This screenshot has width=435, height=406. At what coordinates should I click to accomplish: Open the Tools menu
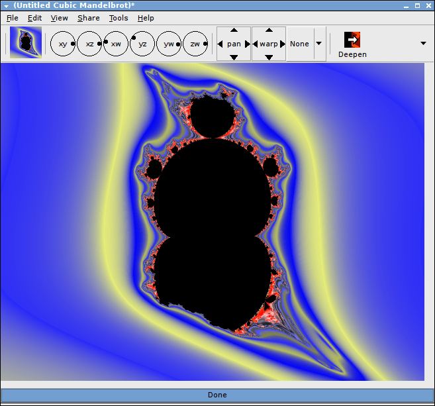[119, 18]
